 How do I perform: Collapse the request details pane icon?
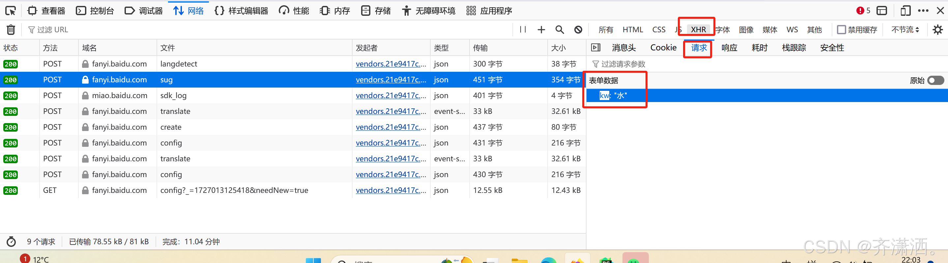click(595, 47)
